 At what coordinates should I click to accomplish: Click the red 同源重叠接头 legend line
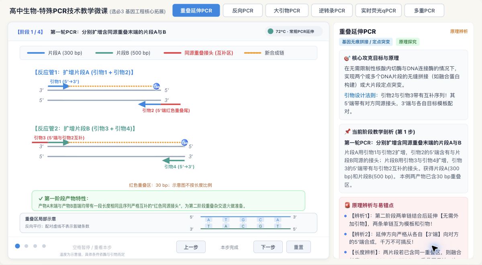coord(172,53)
